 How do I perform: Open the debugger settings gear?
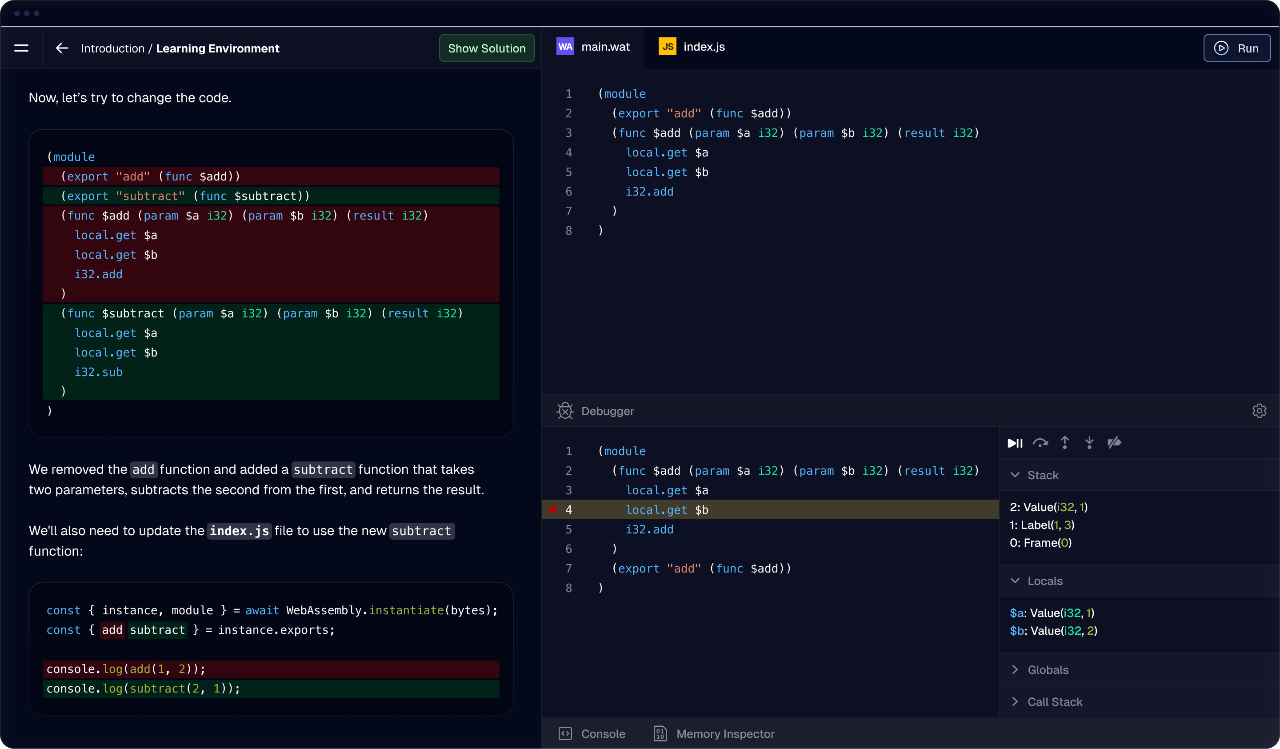pos(1260,411)
